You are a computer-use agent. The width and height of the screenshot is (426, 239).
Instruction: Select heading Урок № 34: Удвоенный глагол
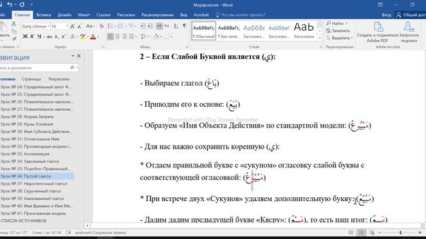tap(29, 161)
